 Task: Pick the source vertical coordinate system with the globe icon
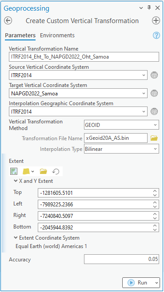(154, 75)
